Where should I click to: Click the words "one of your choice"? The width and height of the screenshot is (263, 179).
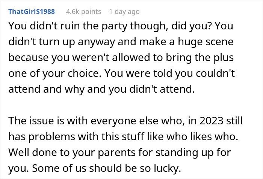point(41,72)
